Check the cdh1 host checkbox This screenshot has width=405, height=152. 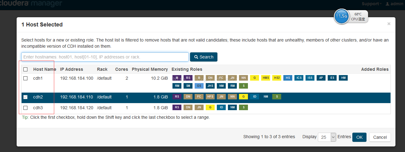[26, 78]
